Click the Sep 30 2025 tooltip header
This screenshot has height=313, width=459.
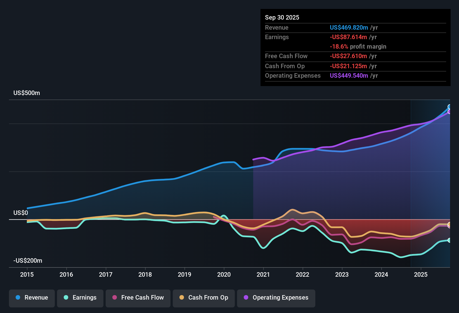coord(282,17)
